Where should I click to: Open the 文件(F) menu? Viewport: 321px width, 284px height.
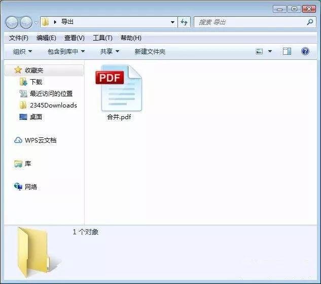coord(19,38)
